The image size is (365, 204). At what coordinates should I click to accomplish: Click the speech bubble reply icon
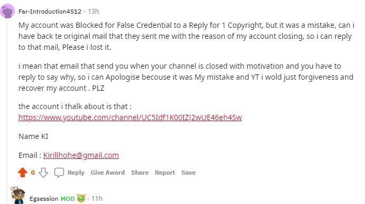(59, 173)
